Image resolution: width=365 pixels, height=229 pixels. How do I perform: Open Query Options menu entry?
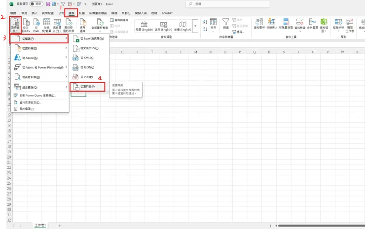click(x=40, y=109)
